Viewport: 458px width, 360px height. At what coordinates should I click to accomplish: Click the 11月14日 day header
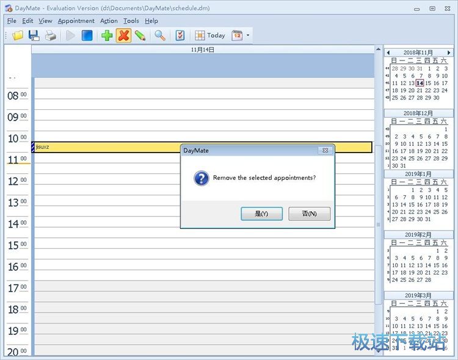click(203, 49)
